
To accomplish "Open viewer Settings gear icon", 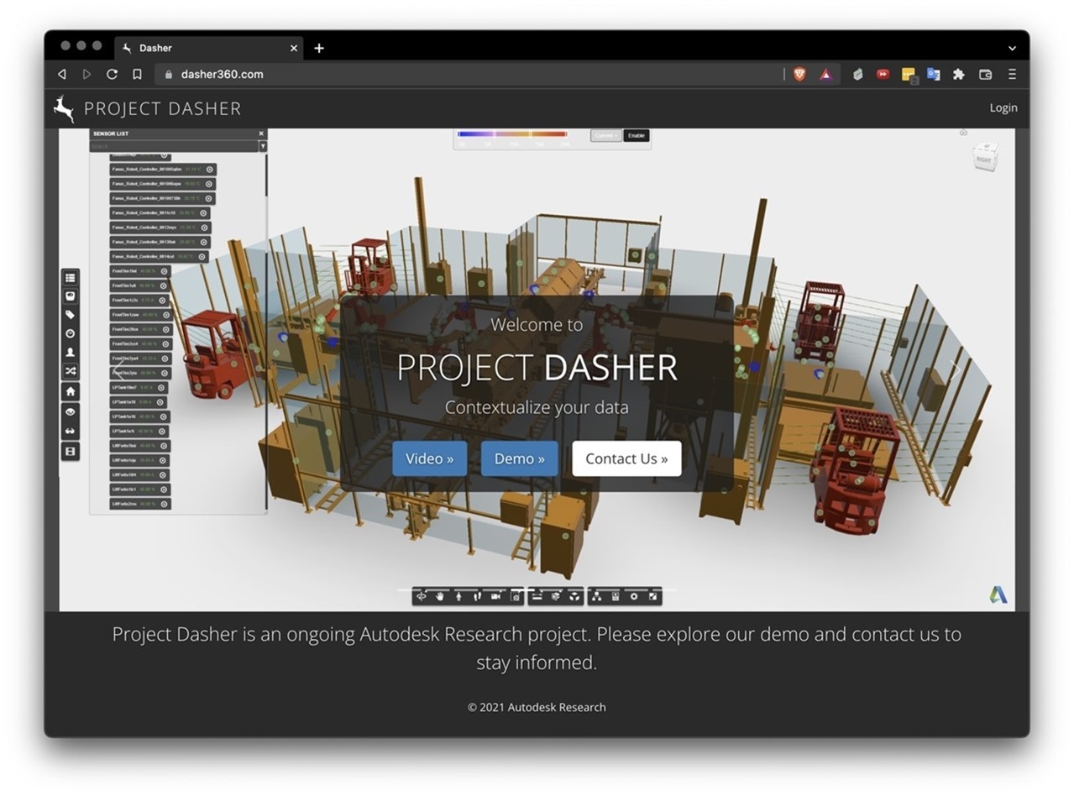I will (x=634, y=596).
